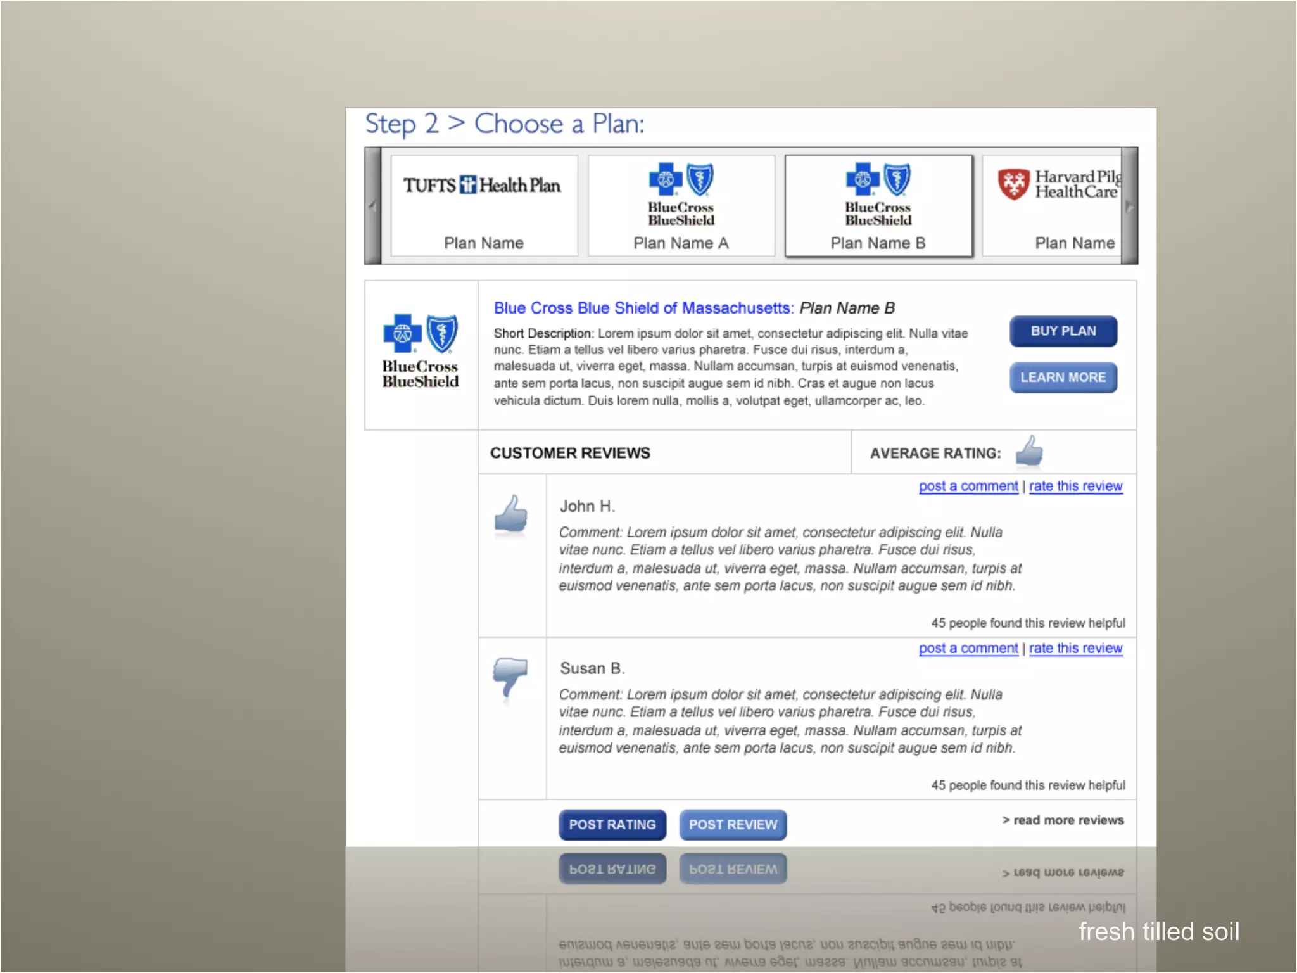The height and width of the screenshot is (973, 1297).
Task: Click the large BlueCross BlueShield logo in plan details
Action: (421, 350)
